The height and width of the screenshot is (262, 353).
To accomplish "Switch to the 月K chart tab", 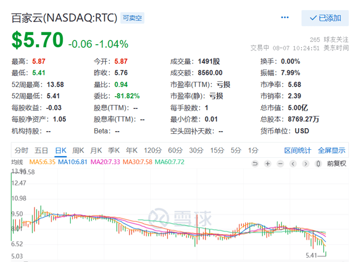I will (x=96, y=150).
